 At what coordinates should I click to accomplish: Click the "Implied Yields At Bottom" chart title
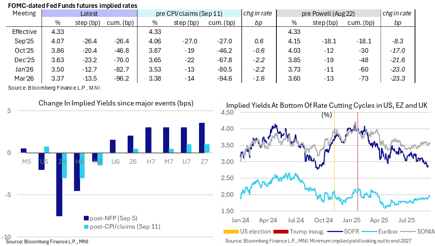click(326, 105)
